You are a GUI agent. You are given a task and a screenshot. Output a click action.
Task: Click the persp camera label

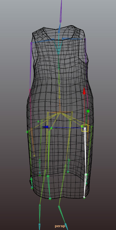60,226
